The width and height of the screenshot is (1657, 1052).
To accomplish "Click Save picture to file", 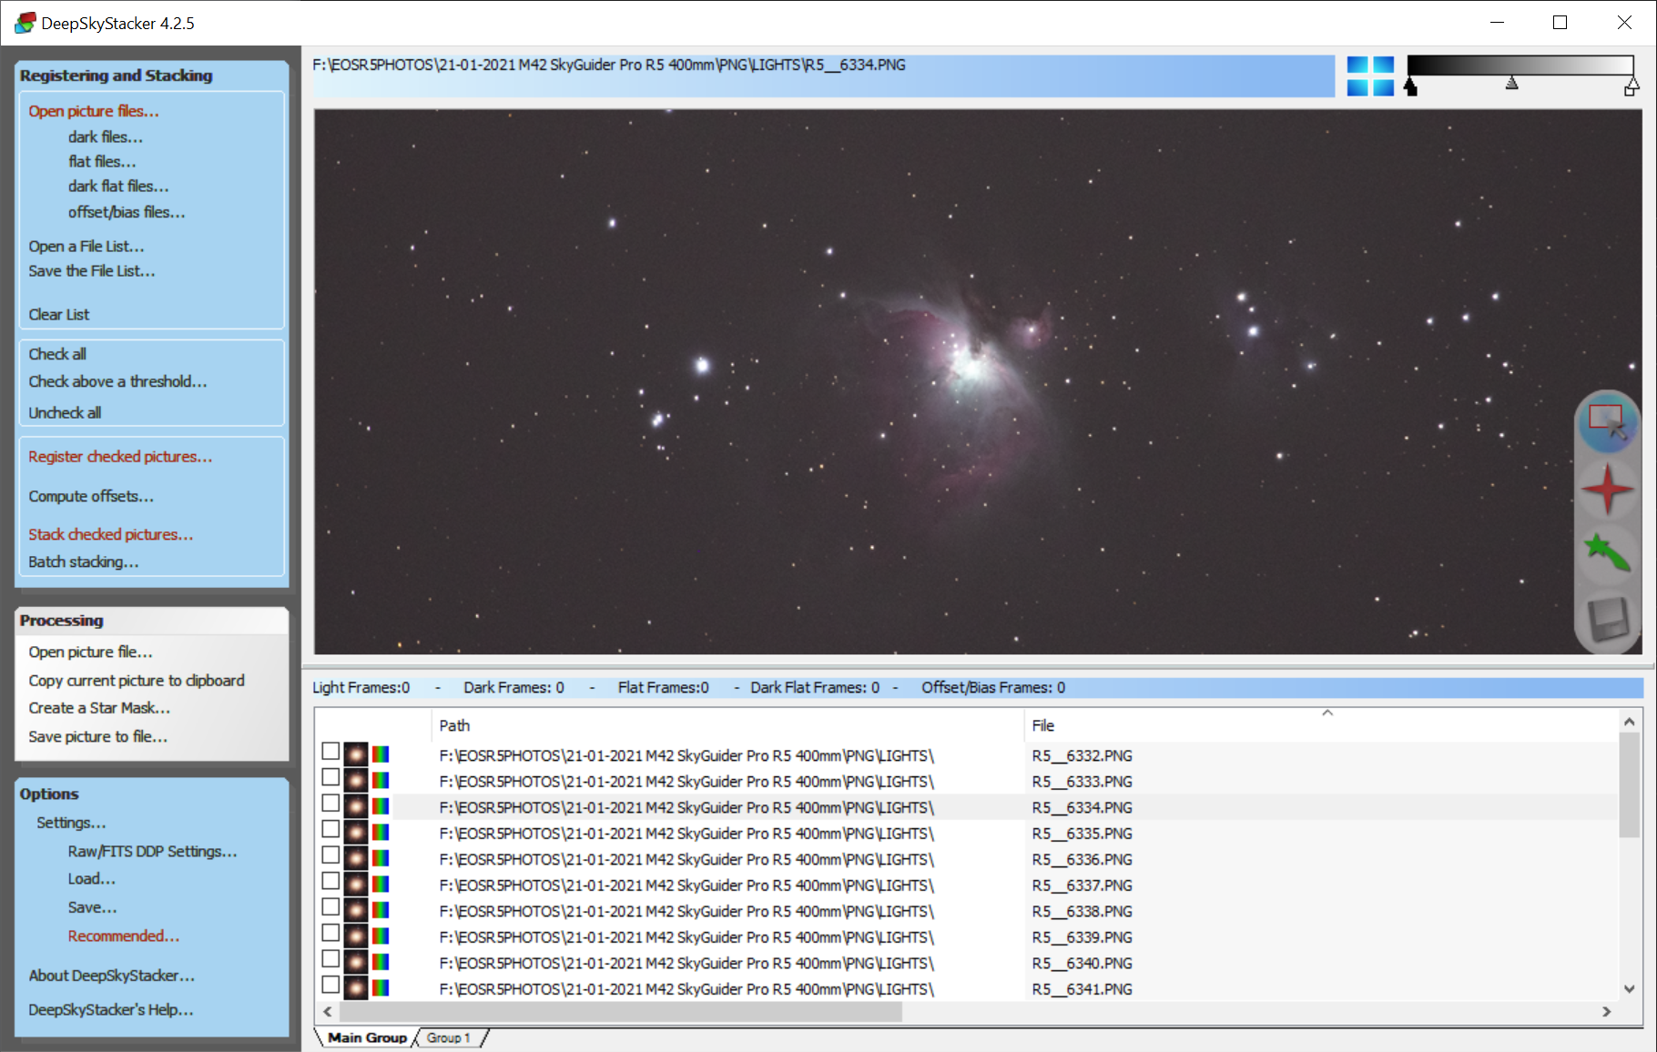I will (x=98, y=737).
